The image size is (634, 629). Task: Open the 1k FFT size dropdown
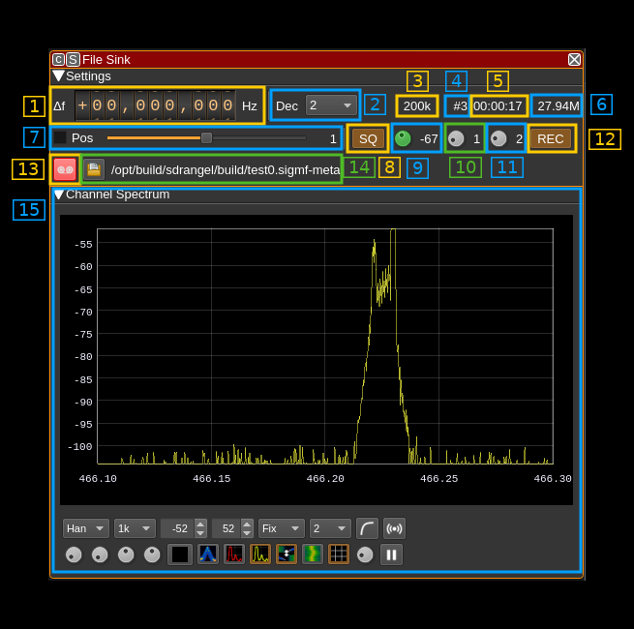click(135, 528)
